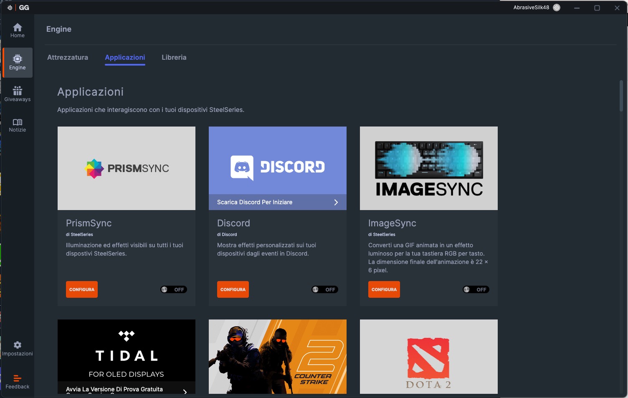Open the Notizie news icon

click(18, 122)
